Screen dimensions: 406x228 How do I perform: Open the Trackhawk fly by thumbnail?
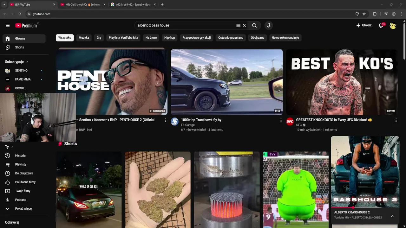point(227,82)
